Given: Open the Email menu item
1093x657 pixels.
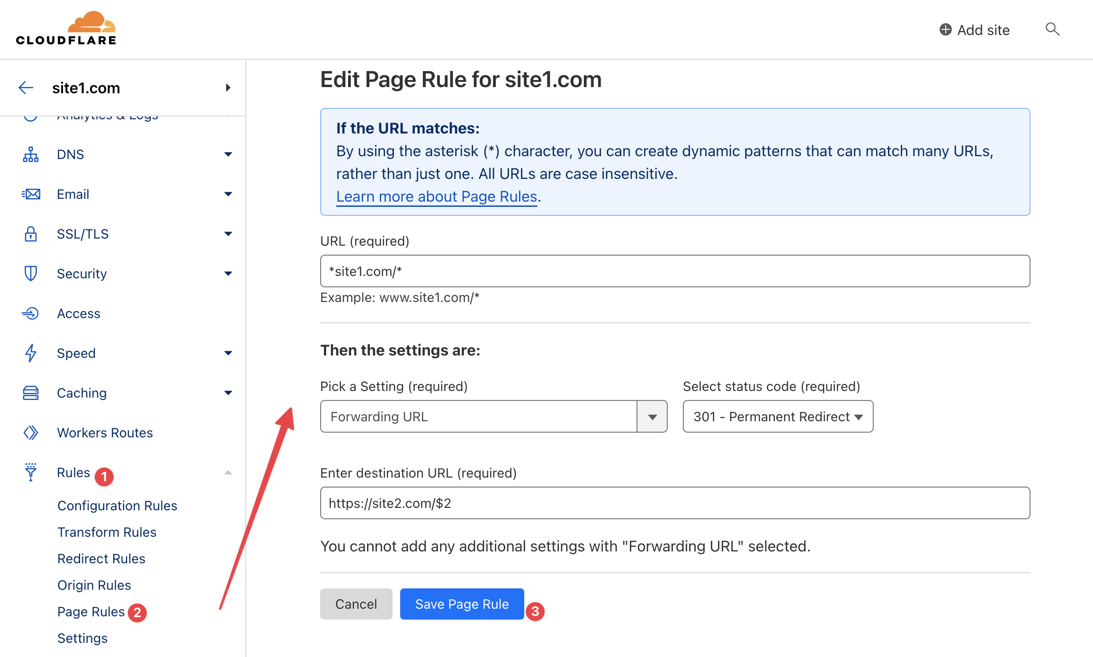Looking at the screenshot, I should coord(73,194).
